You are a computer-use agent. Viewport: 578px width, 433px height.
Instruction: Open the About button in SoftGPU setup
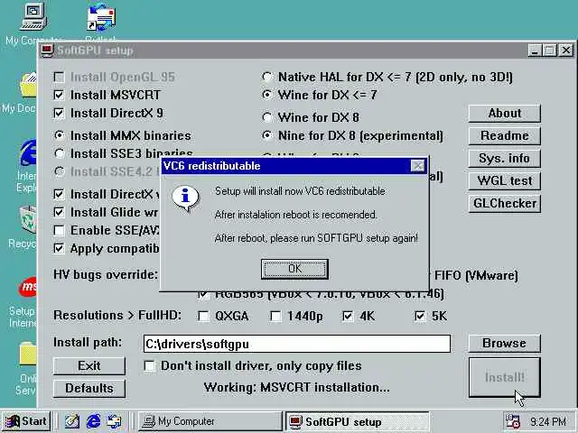point(504,113)
